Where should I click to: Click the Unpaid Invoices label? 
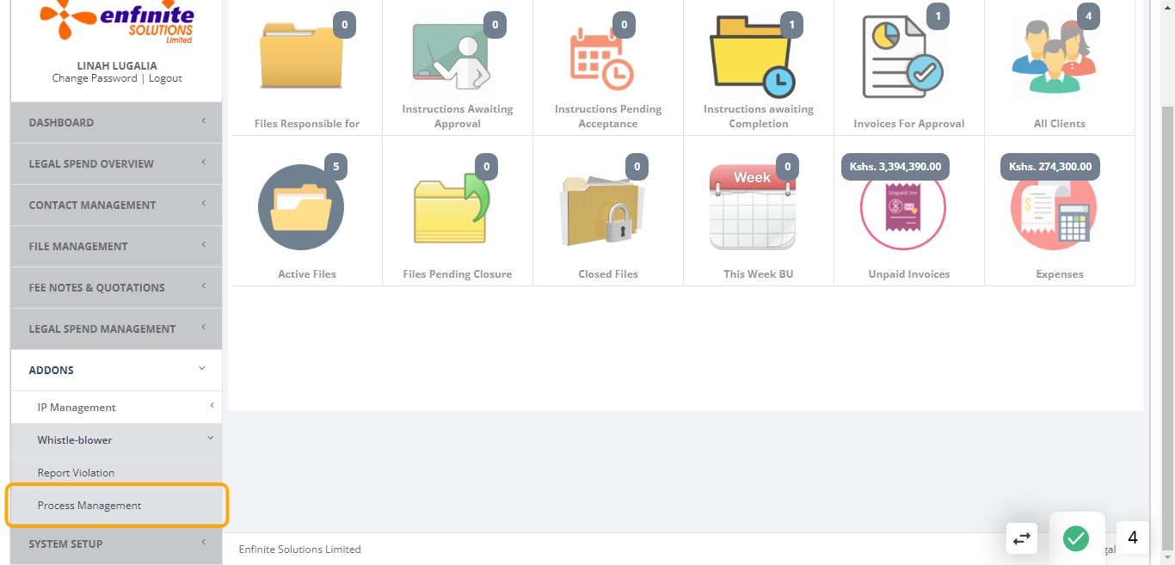coord(909,274)
